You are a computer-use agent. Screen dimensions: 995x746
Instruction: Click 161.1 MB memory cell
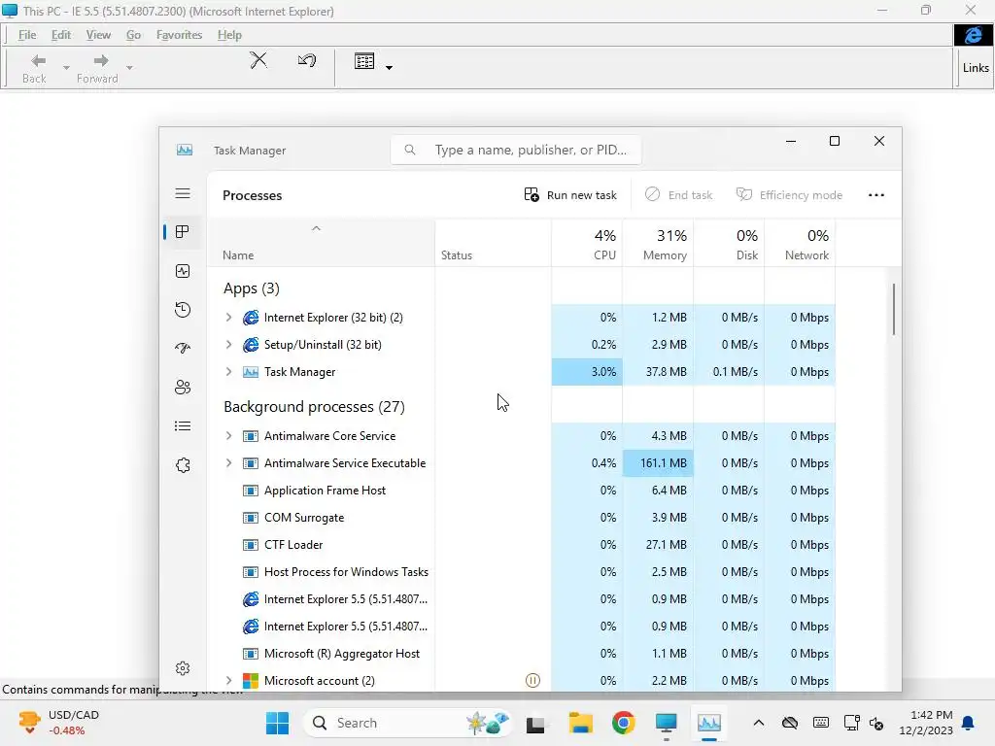[x=658, y=463]
